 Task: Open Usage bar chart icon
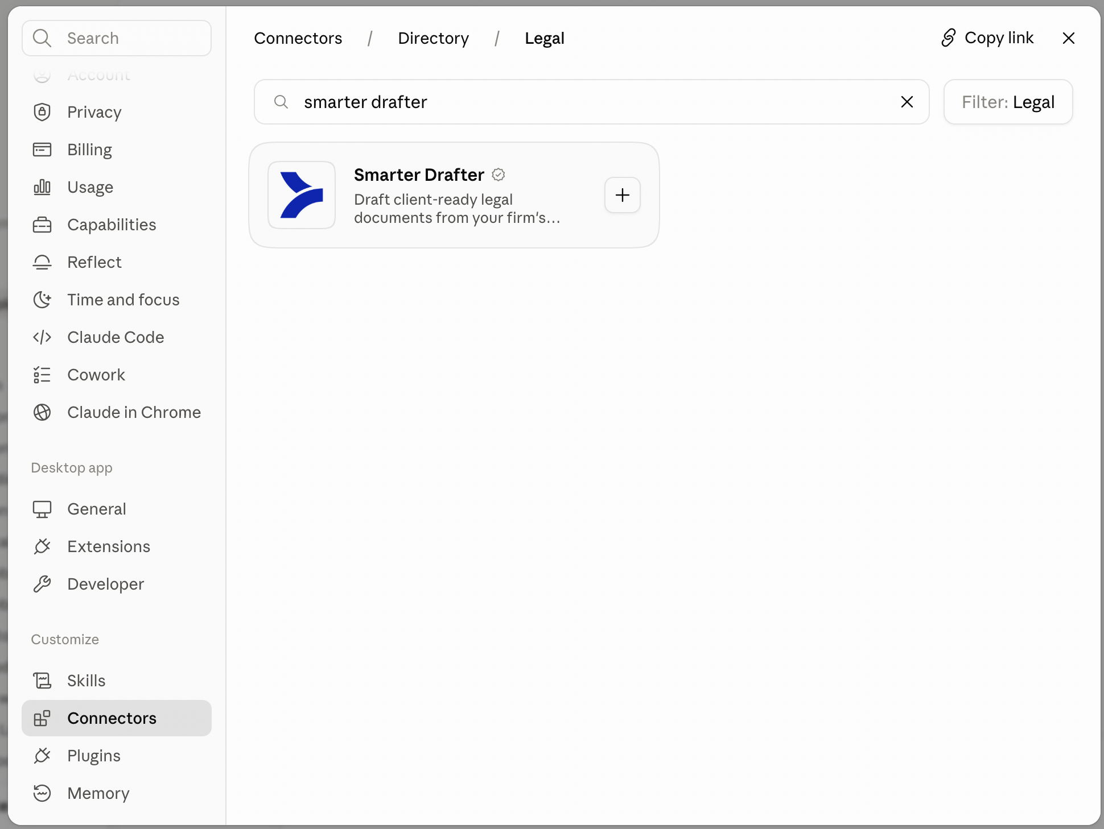coord(42,187)
